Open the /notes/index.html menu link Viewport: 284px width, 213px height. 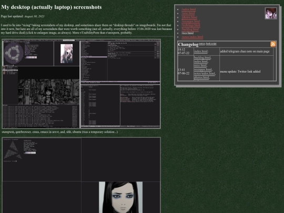[192, 37]
